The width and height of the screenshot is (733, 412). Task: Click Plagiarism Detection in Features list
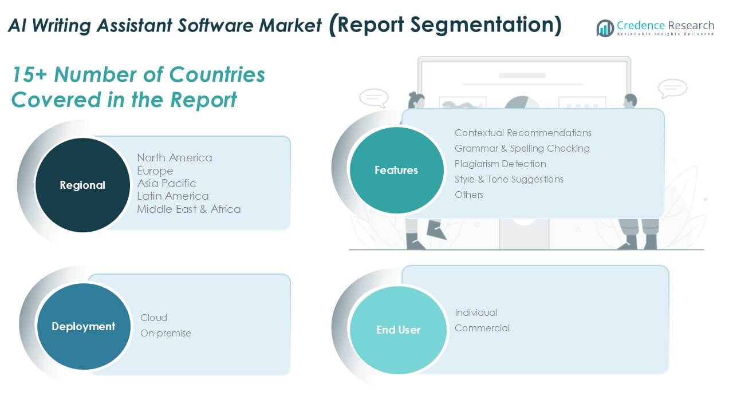[x=500, y=164]
